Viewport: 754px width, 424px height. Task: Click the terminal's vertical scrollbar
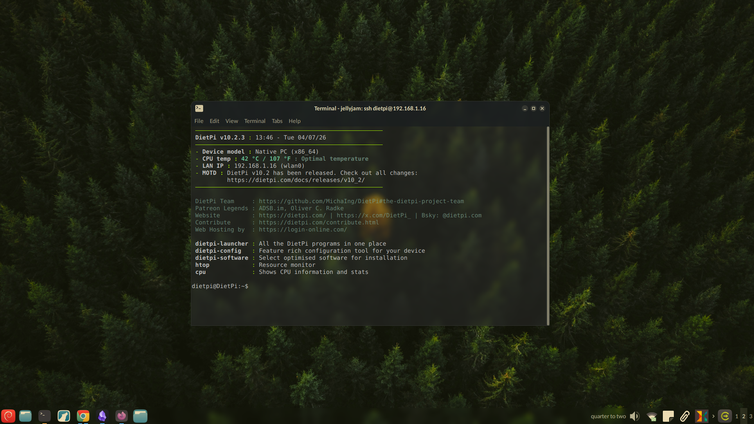547,226
